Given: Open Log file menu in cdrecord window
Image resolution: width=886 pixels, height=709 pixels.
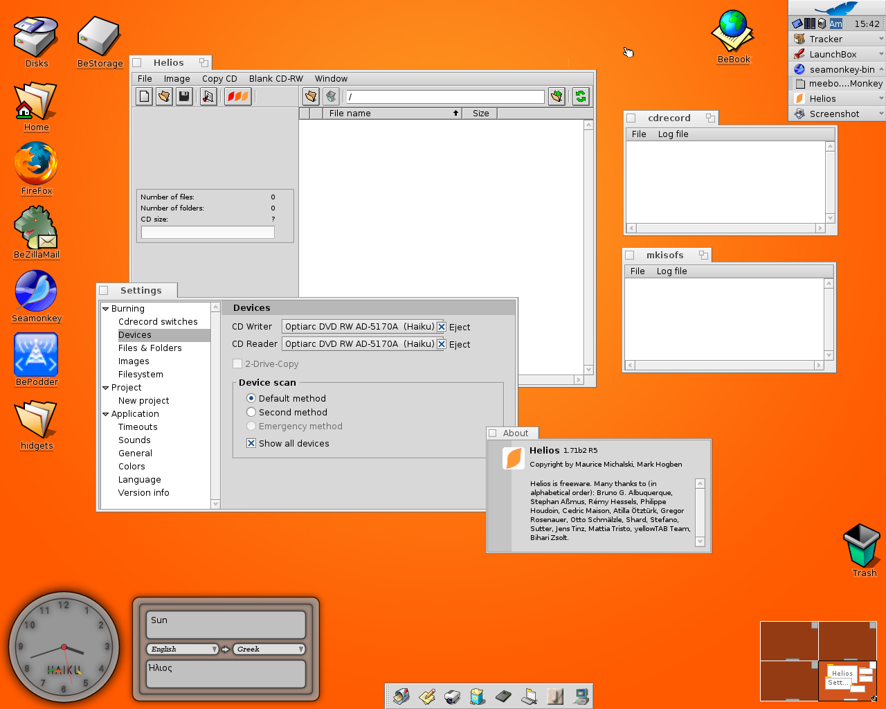Looking at the screenshot, I should (x=673, y=134).
